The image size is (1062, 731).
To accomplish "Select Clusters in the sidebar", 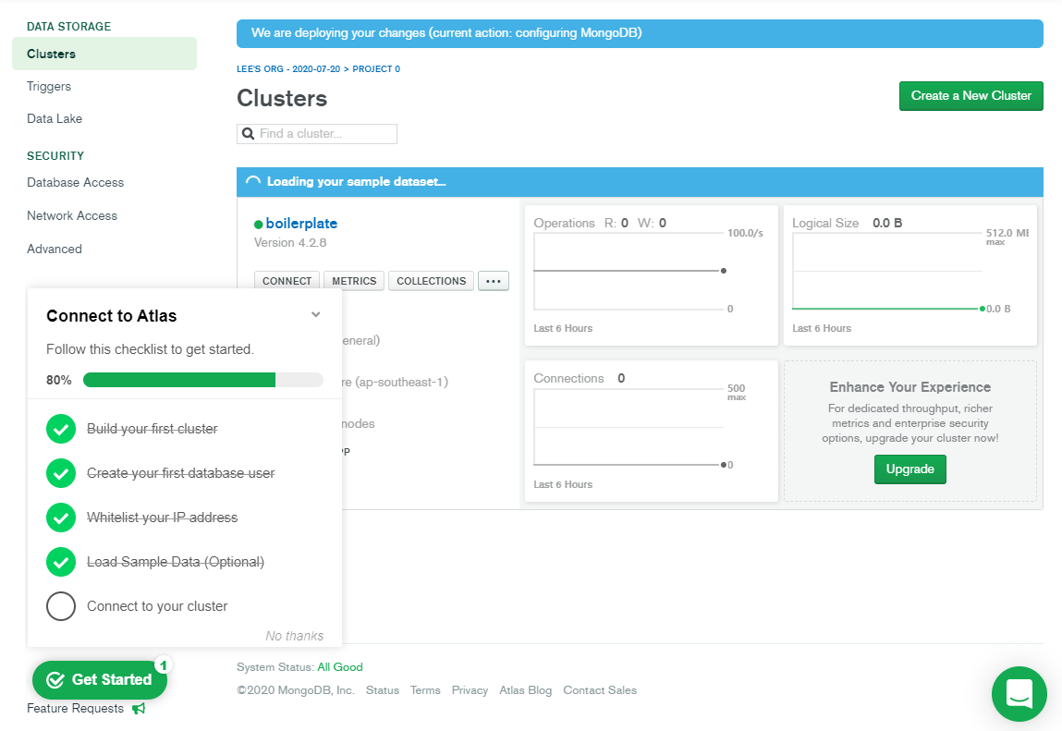I will click(104, 54).
